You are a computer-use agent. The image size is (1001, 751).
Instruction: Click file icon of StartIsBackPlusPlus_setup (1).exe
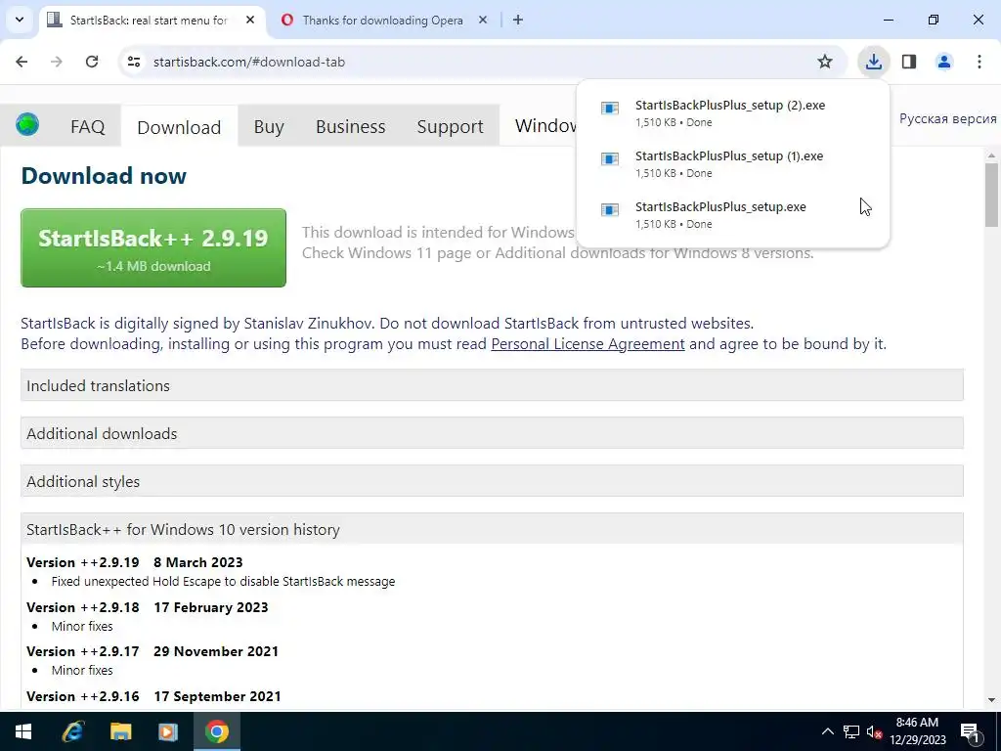(x=610, y=158)
